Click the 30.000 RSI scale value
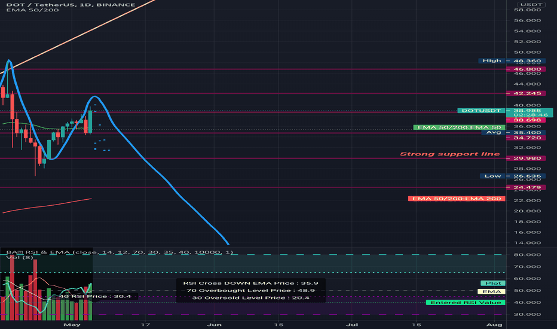 coord(527,315)
